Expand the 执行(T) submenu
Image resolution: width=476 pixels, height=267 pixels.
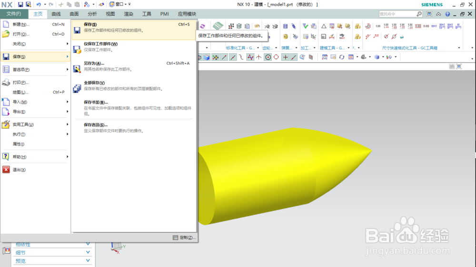[35, 134]
